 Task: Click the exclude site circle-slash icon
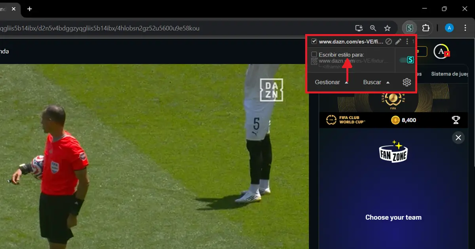(389, 42)
